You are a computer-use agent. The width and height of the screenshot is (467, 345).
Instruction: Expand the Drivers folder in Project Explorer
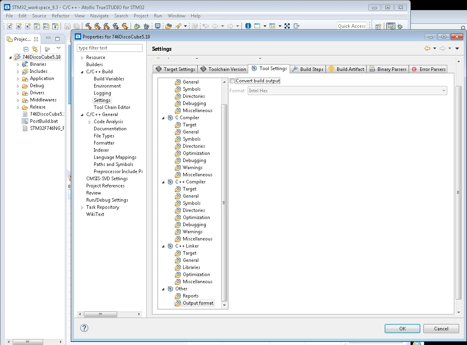18,93
